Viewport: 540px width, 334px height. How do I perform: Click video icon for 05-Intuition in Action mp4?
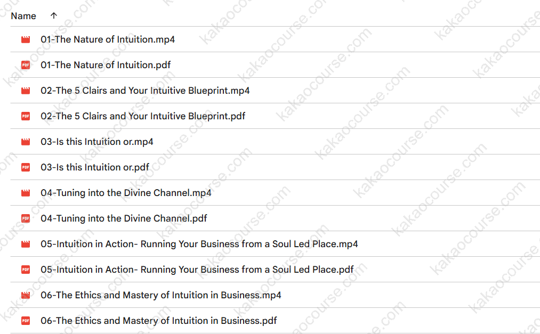coord(26,244)
